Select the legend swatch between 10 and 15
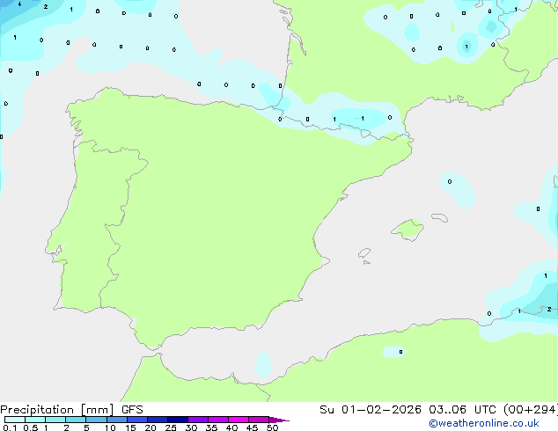558x431 pixels. click(117, 420)
